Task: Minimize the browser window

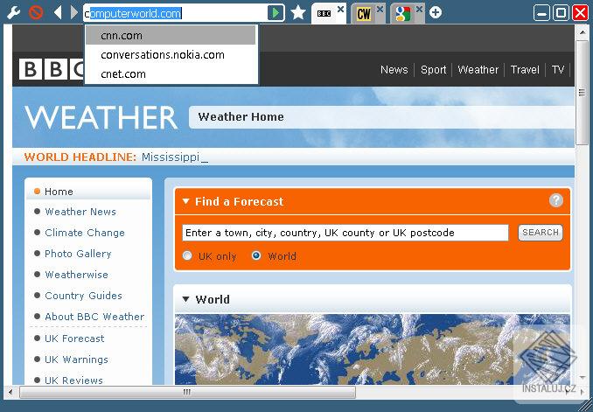Action: (x=541, y=13)
